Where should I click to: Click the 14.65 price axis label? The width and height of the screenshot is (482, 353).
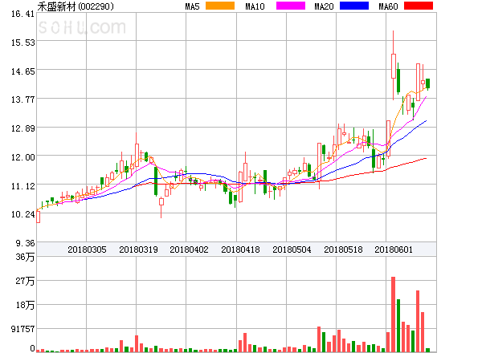point(22,71)
